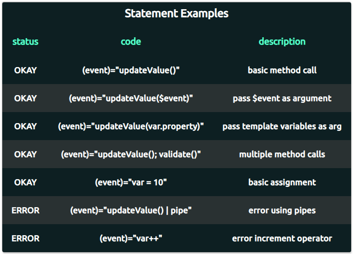Select the updateValue(var.property) code cell

131,126
